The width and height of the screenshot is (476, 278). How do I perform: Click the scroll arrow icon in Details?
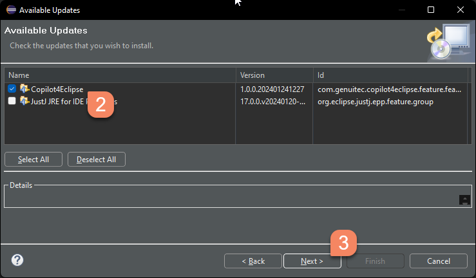[464, 199]
